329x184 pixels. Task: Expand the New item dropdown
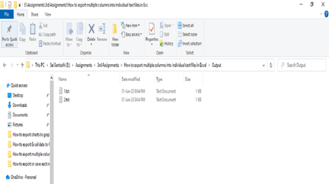pos(130,26)
